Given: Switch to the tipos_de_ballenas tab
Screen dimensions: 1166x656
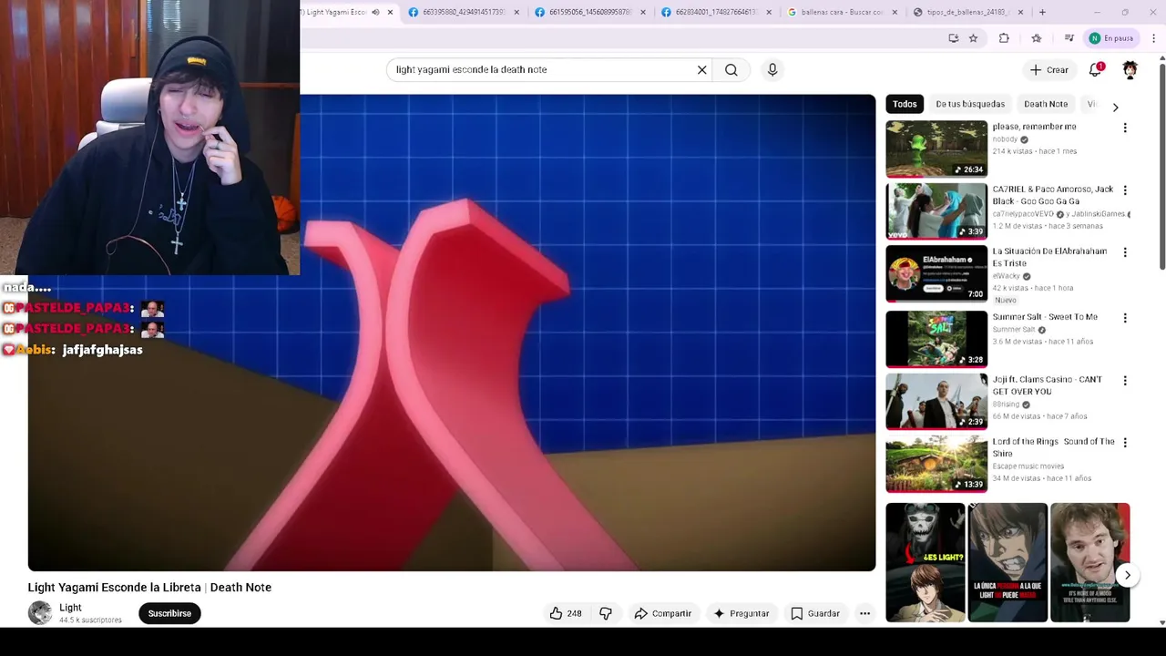Looking at the screenshot, I should tap(968, 12).
